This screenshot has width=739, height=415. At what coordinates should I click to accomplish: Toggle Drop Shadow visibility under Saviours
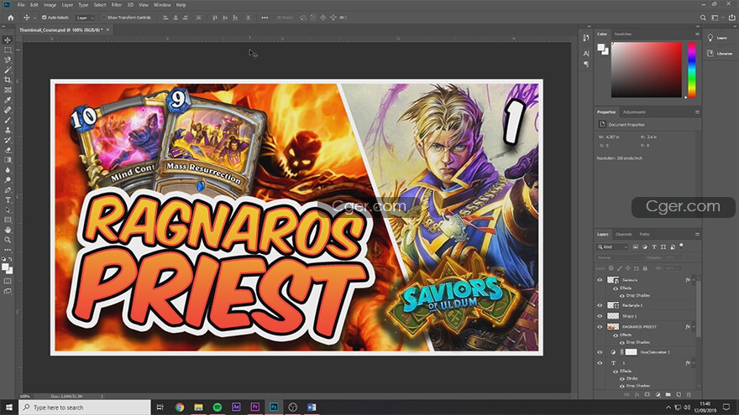(x=622, y=295)
